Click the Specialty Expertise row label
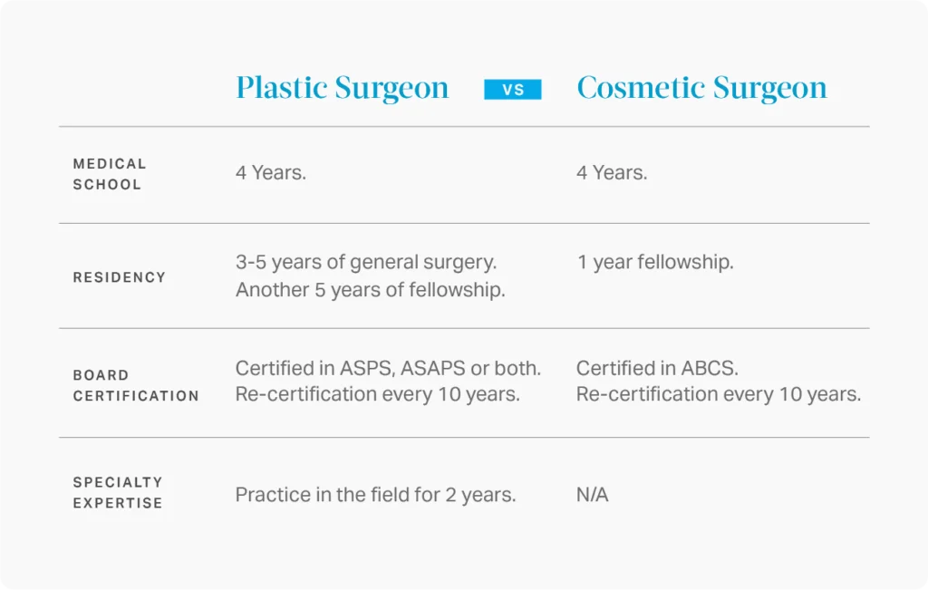The image size is (928, 590). 118,492
